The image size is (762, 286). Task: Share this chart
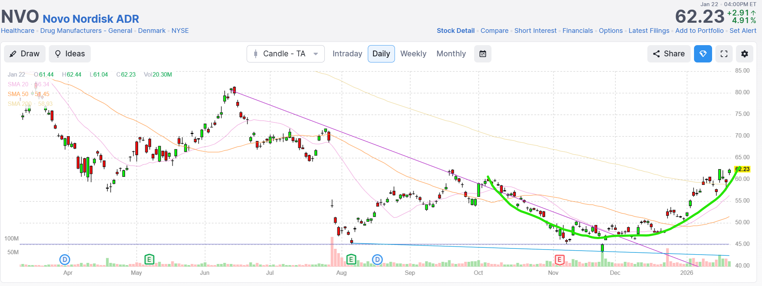point(669,54)
